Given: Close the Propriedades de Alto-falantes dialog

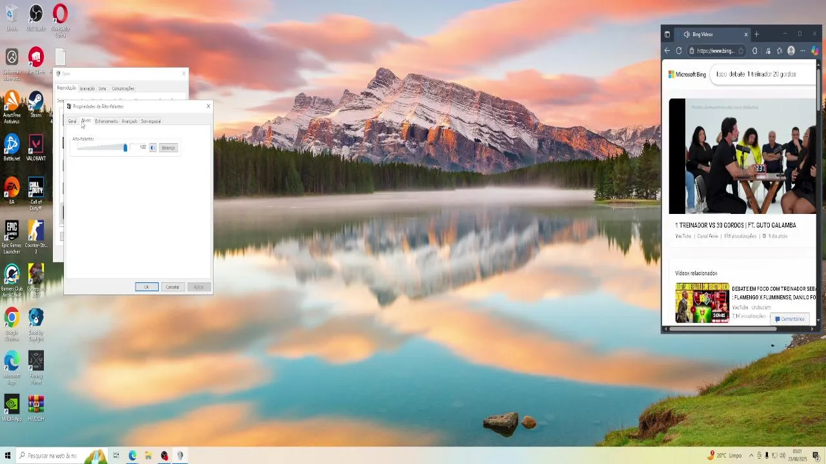Looking at the screenshot, I should [x=208, y=106].
